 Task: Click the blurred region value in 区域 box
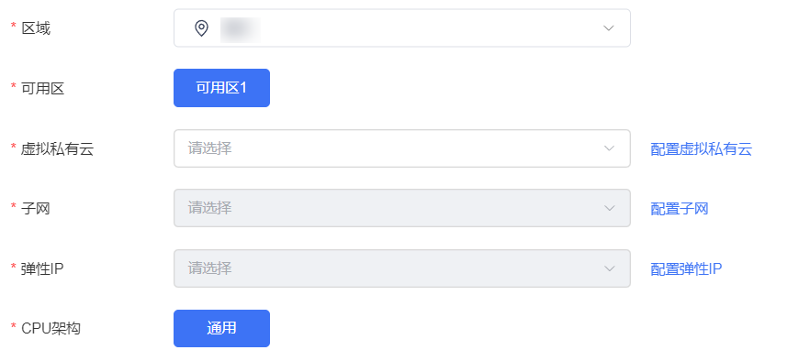(x=240, y=29)
